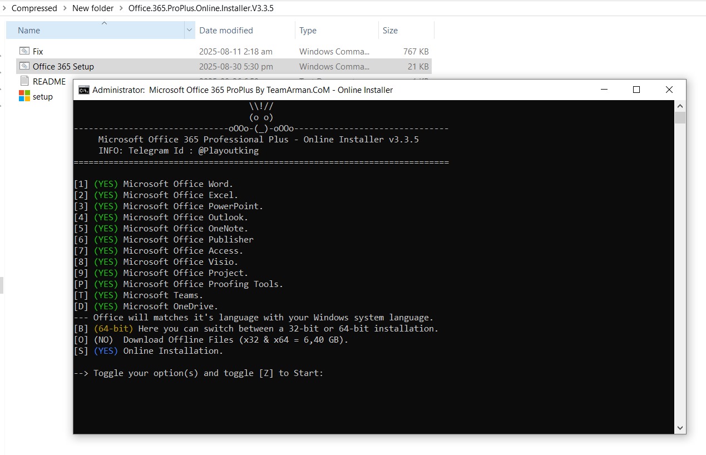Image resolution: width=706 pixels, height=455 pixels.
Task: Click the Microsoft Office Excel line
Action: [x=156, y=195]
